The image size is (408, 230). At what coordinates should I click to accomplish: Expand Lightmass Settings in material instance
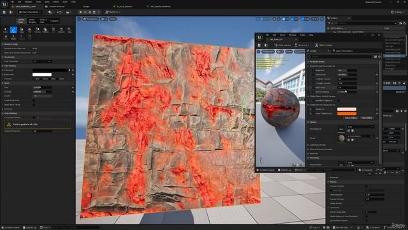point(309,145)
